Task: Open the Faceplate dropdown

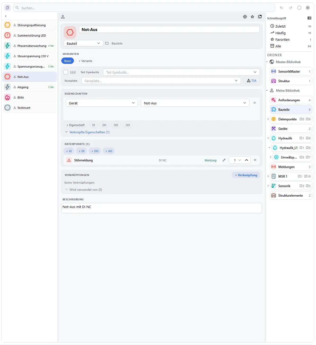Action: [x=161, y=81]
